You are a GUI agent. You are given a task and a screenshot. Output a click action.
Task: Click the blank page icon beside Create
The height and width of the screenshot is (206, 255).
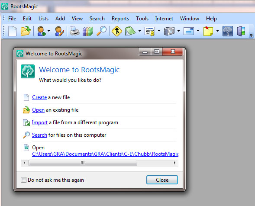coord(26,97)
